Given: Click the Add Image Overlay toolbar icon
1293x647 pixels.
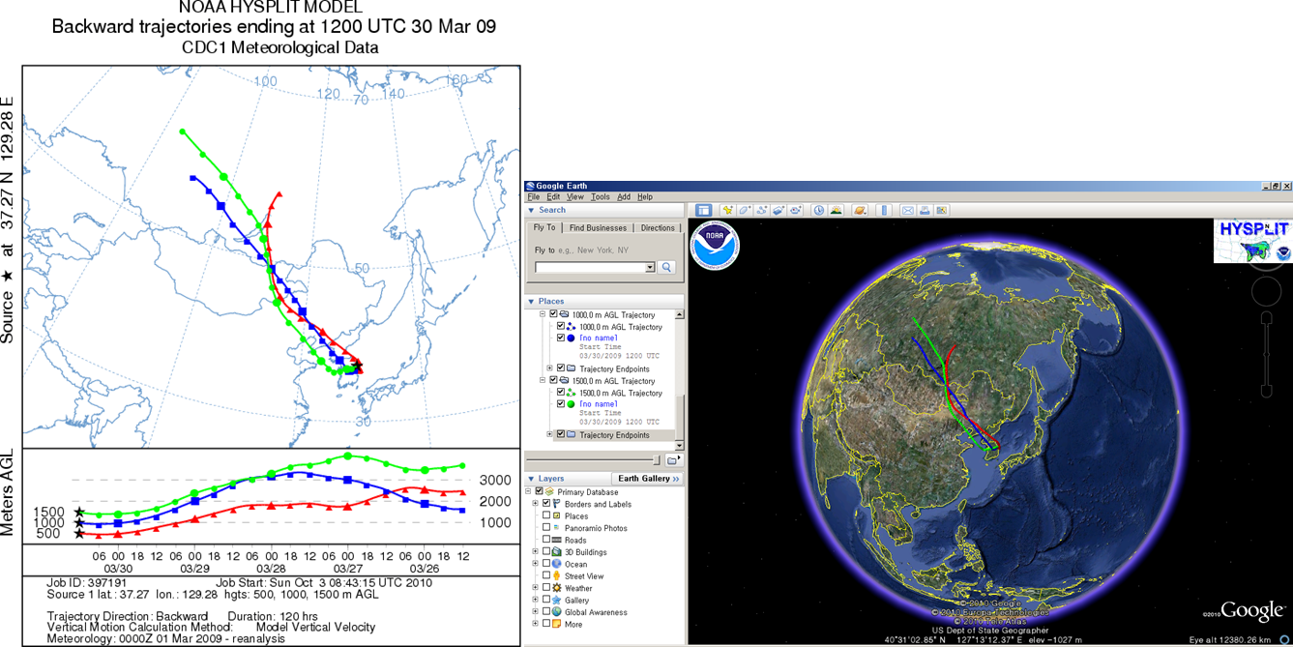Looking at the screenshot, I should coord(779,210).
